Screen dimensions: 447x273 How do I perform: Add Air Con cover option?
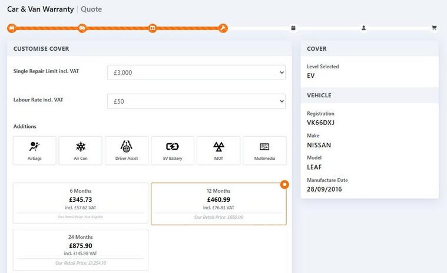pos(81,150)
